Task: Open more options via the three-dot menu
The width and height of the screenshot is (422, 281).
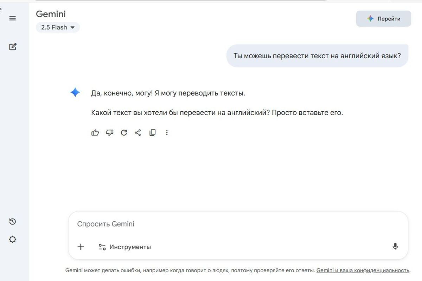Action: click(167, 132)
